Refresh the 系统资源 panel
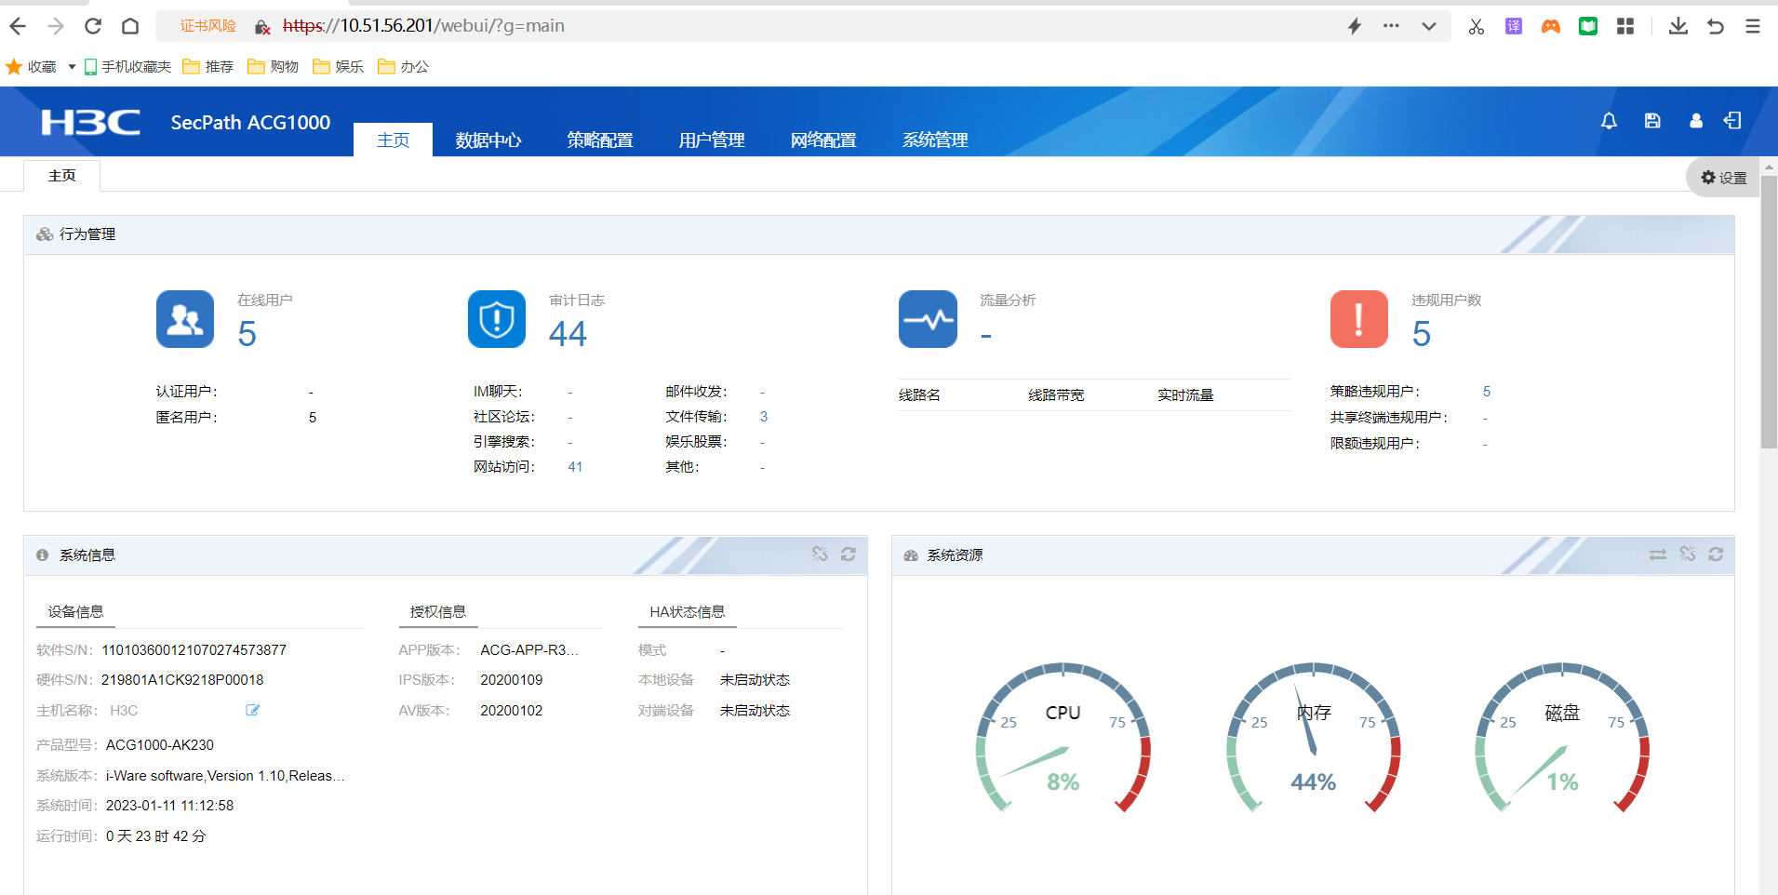The image size is (1778, 895). (x=1716, y=554)
